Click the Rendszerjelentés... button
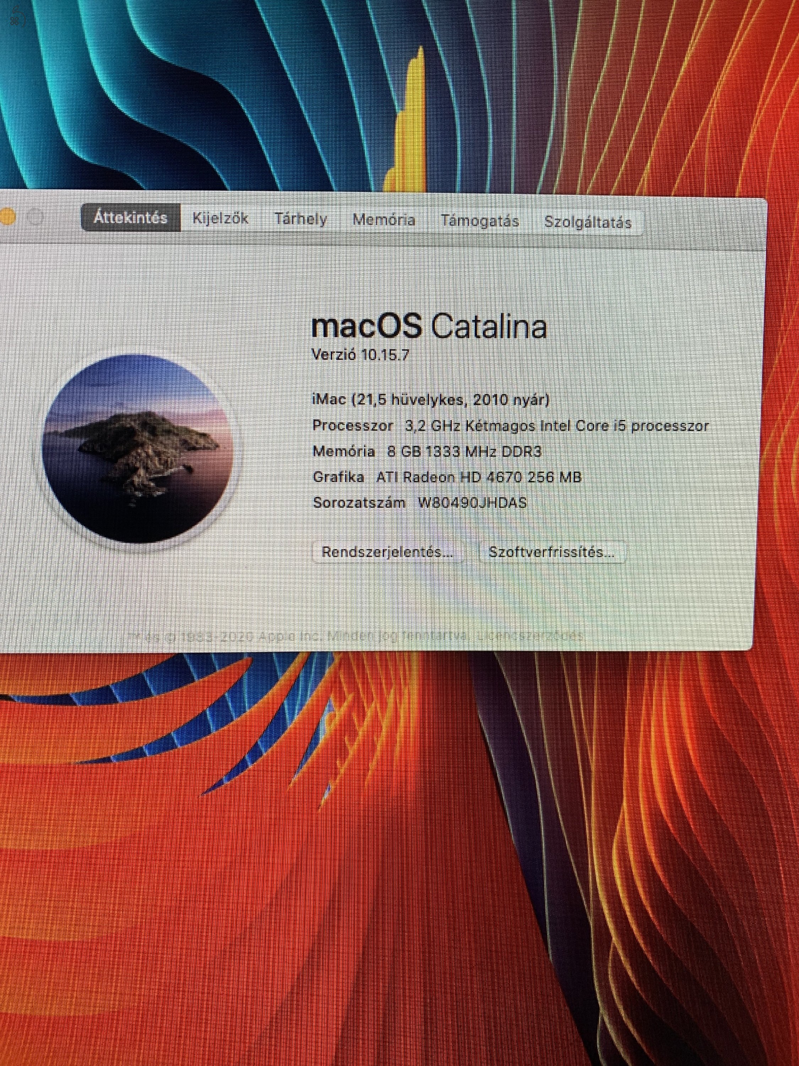 388,552
